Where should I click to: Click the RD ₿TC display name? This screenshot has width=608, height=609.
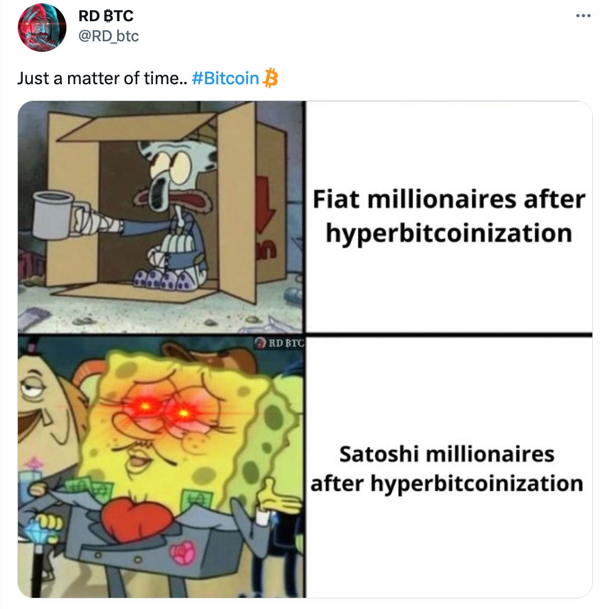click(106, 16)
